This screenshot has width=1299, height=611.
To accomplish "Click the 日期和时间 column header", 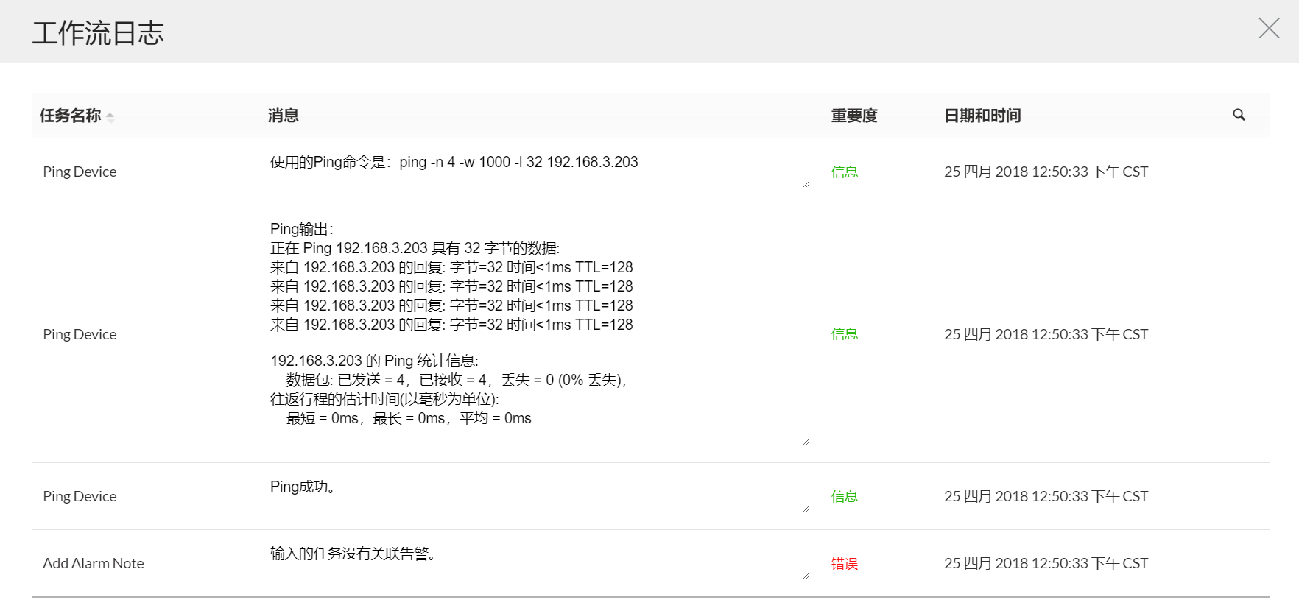I will pos(982,116).
